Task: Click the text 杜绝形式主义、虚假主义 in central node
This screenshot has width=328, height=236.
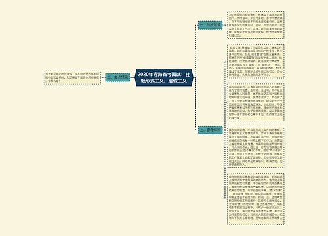Action: (164, 81)
